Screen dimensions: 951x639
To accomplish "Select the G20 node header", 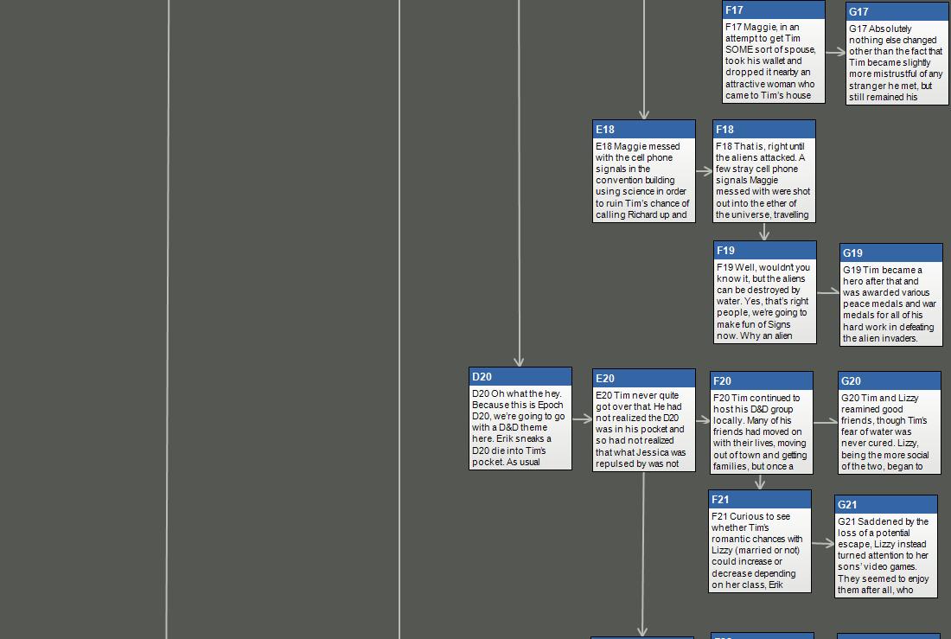I will coord(889,381).
